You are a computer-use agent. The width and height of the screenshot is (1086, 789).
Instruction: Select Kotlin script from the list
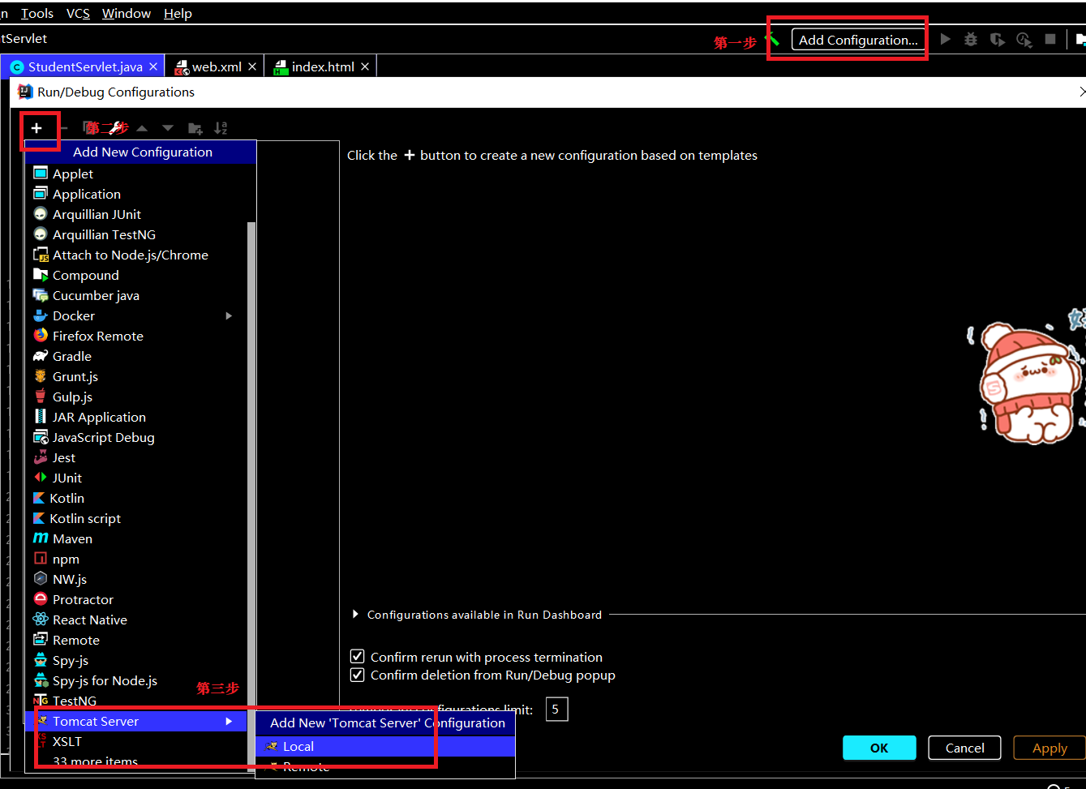pyautogui.click(x=136, y=518)
